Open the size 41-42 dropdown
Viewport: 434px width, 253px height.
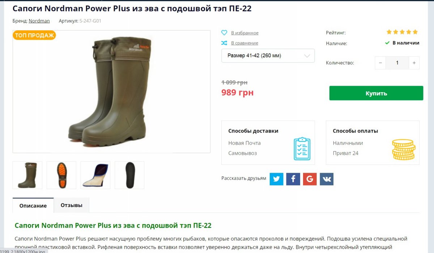[x=268, y=56]
